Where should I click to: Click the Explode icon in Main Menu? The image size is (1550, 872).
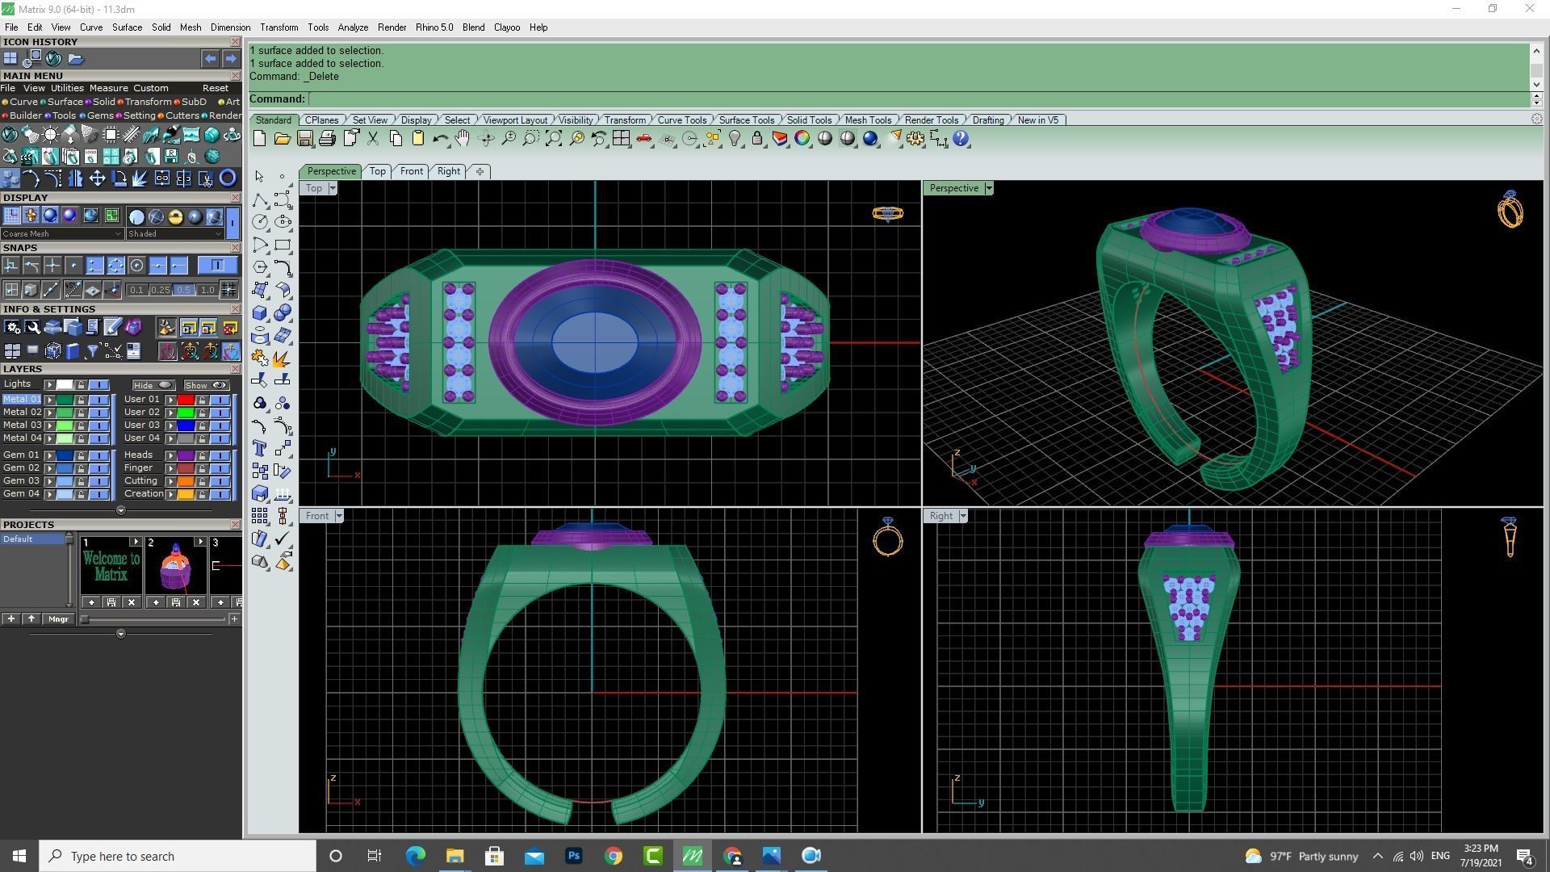click(140, 178)
